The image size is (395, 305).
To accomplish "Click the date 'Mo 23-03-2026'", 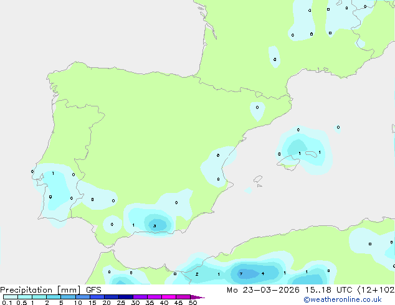I will (263, 290).
